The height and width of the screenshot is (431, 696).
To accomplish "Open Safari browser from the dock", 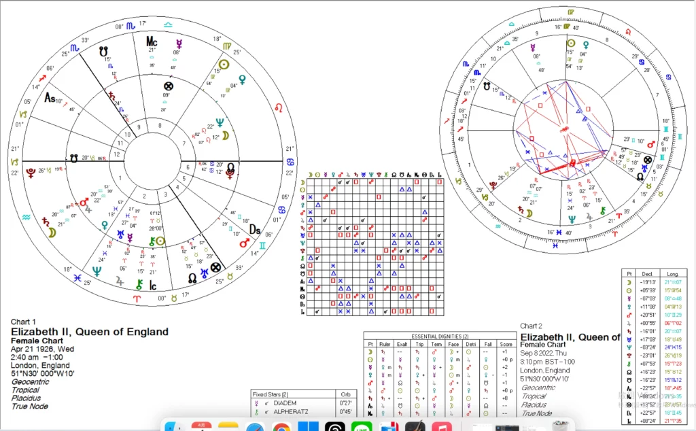I will tap(254, 428).
